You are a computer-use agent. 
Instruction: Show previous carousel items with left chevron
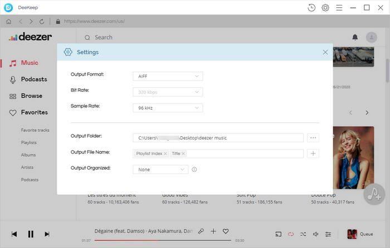[x=350, y=113]
